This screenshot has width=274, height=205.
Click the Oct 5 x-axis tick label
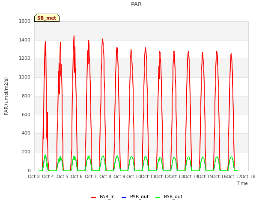[63, 176]
